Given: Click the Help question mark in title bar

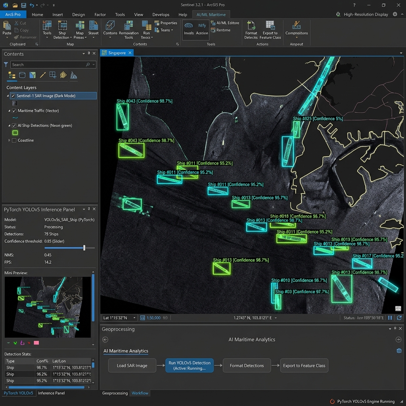Looking at the screenshot, I should click(354, 5).
